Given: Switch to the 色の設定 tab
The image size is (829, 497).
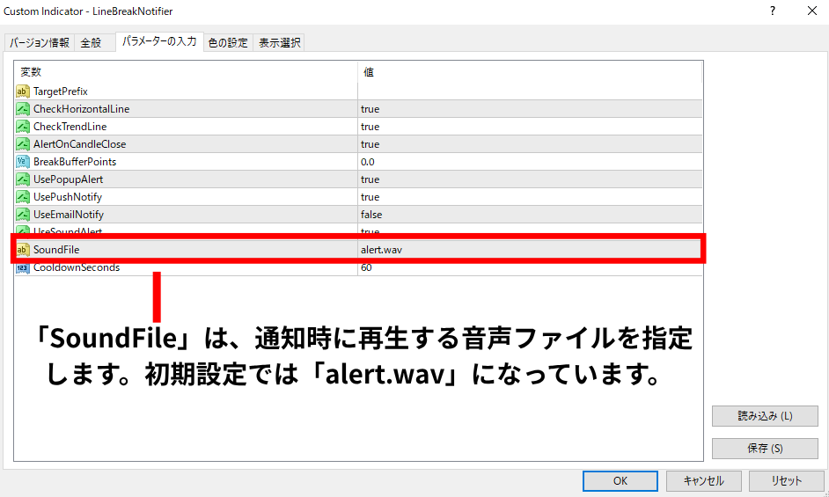Looking at the screenshot, I should pyautogui.click(x=228, y=43).
